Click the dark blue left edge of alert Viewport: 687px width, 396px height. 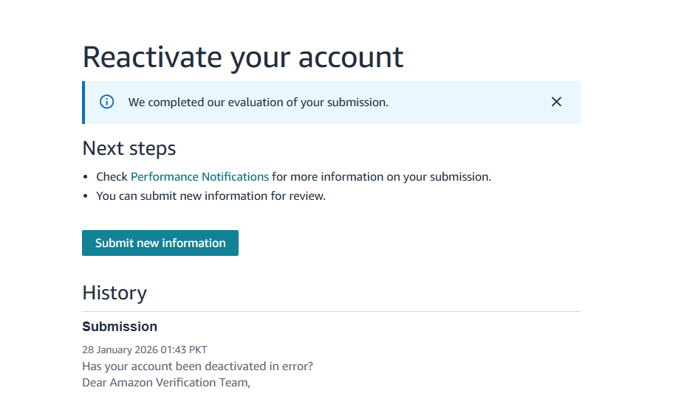click(83, 103)
